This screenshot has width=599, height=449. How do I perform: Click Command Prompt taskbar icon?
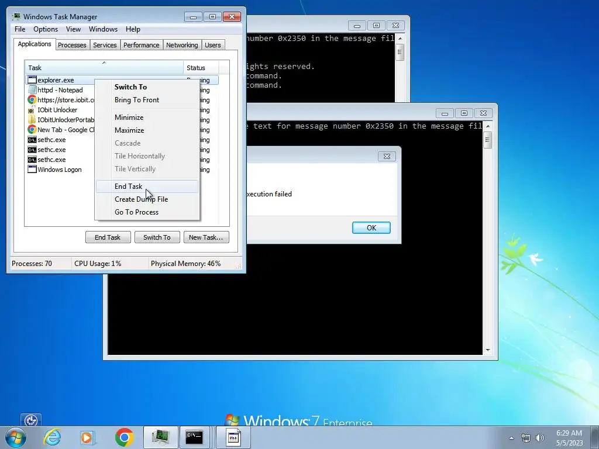point(194,437)
